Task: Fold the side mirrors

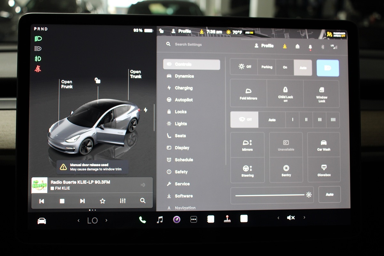Action: [248, 93]
